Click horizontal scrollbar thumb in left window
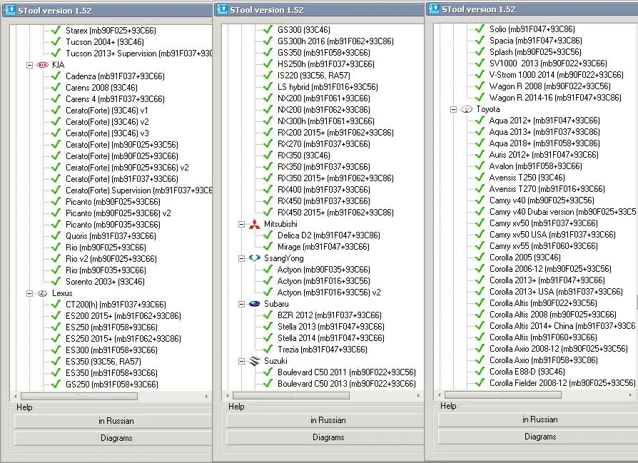This screenshot has height=463, width=638. [x=79, y=396]
